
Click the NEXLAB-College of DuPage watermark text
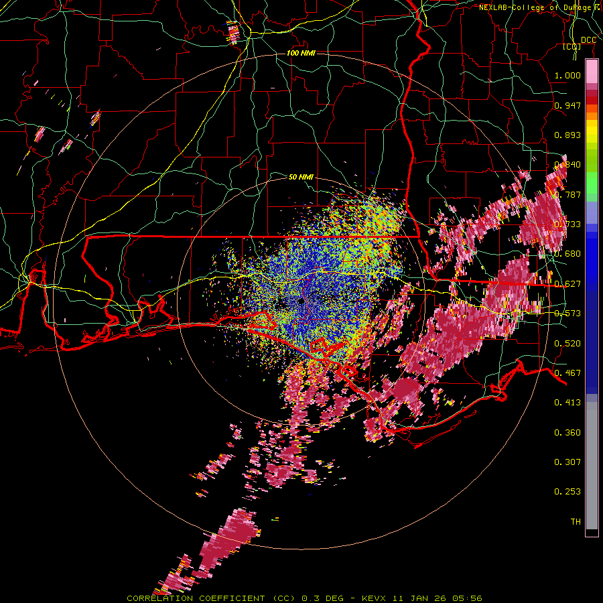[x=541, y=7]
